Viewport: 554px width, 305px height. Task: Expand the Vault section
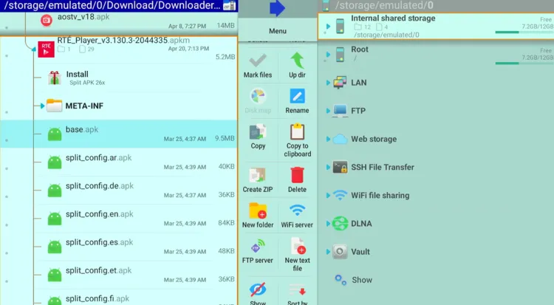click(328, 252)
